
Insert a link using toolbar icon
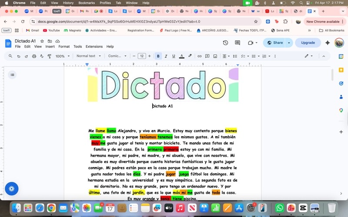[x=200, y=56]
